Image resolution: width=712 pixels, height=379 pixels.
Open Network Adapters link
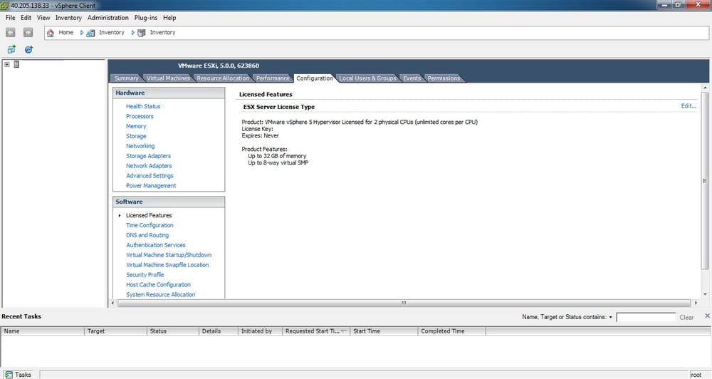tap(149, 166)
